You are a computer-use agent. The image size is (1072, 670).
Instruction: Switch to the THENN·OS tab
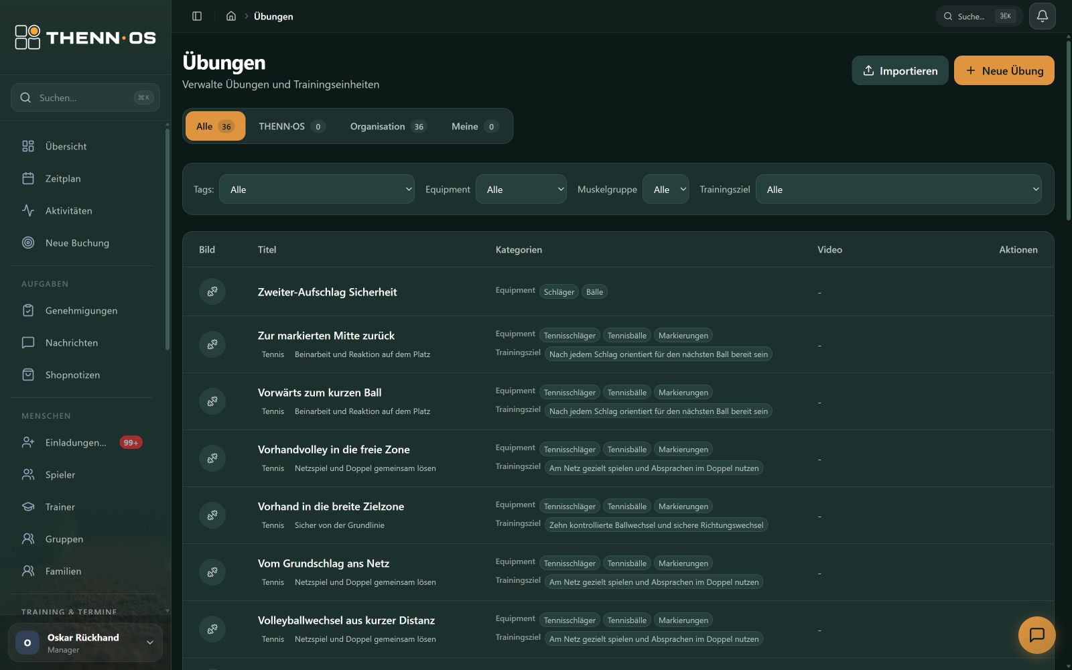292,126
